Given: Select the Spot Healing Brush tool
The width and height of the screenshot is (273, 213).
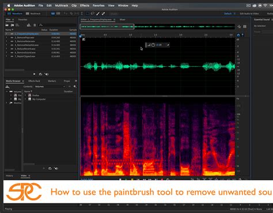Looking at the screenshot, I should pyautogui.click(x=103, y=13).
